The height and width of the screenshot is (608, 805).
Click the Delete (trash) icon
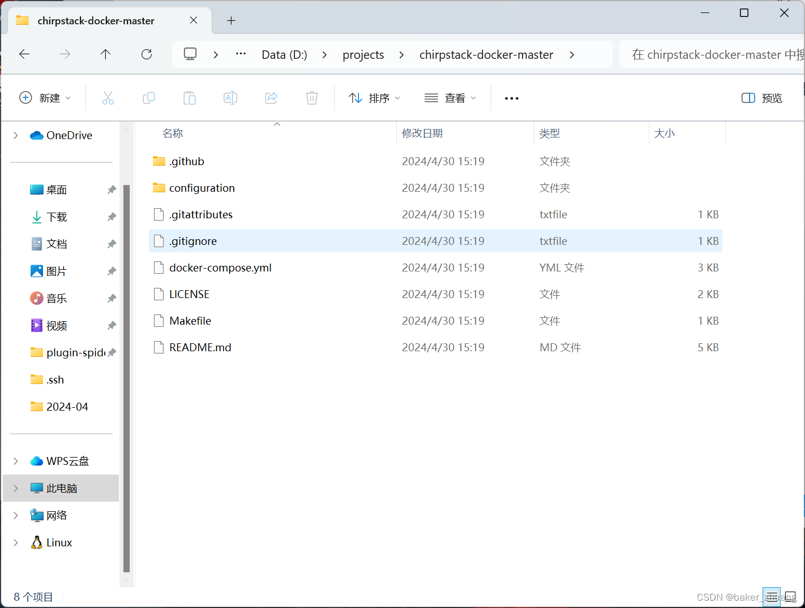[x=312, y=97]
